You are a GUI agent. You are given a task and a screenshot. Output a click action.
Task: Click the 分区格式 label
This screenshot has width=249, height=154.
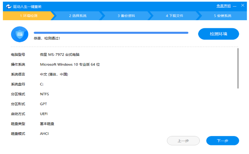coord(18,94)
